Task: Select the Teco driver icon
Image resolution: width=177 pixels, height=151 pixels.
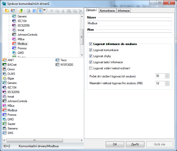Action: pos(57,60)
